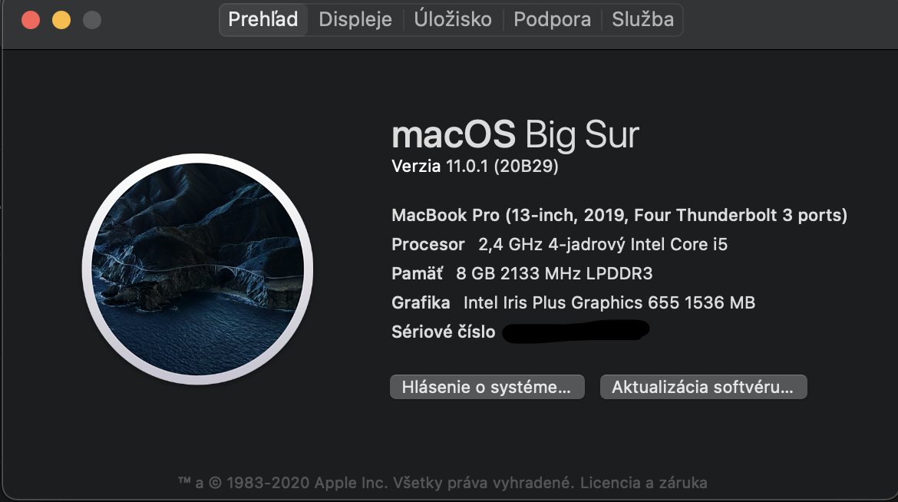Go to the Služba tab

642,19
